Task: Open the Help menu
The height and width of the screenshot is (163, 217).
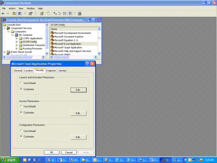Action: 40,8
